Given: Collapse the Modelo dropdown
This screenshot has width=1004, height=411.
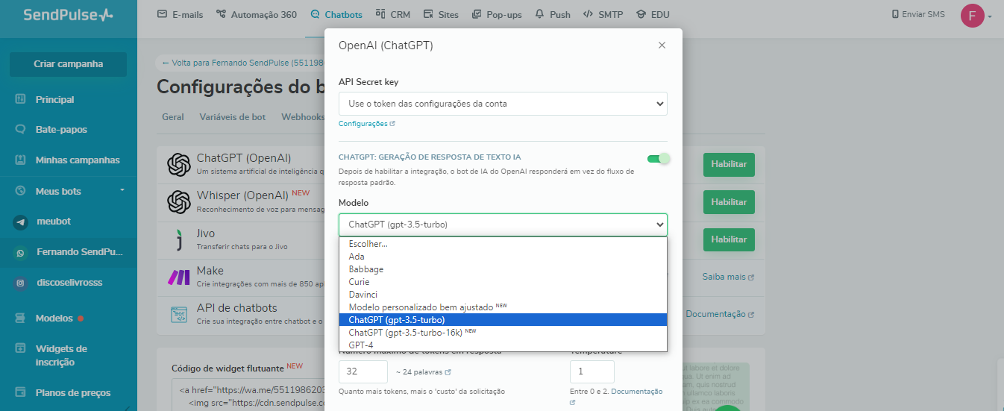Looking at the screenshot, I should [503, 225].
